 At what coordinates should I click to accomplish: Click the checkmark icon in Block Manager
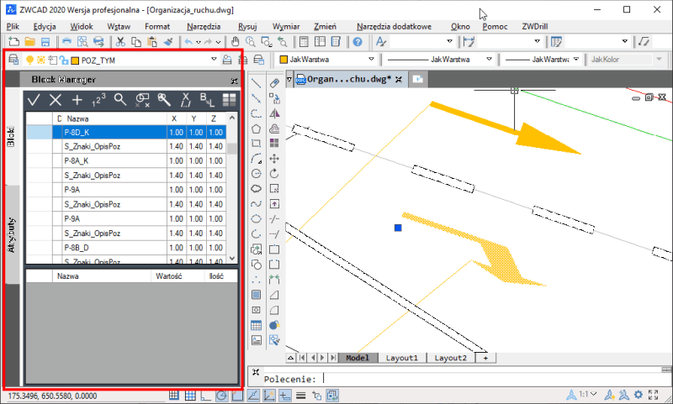(34, 100)
